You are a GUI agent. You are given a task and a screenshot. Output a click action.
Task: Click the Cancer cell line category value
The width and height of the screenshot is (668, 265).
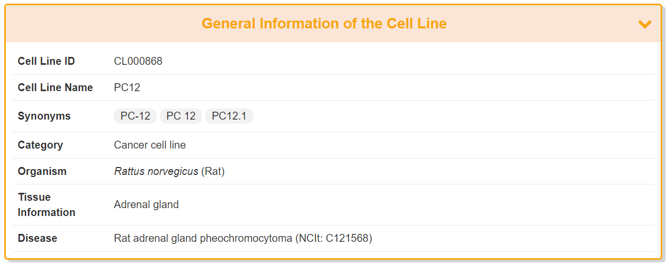coord(149,145)
